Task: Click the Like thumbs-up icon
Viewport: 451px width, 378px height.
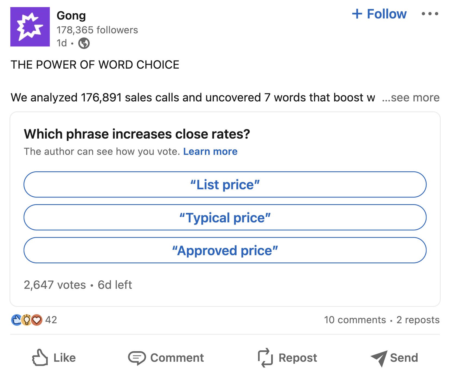Action: click(x=40, y=357)
